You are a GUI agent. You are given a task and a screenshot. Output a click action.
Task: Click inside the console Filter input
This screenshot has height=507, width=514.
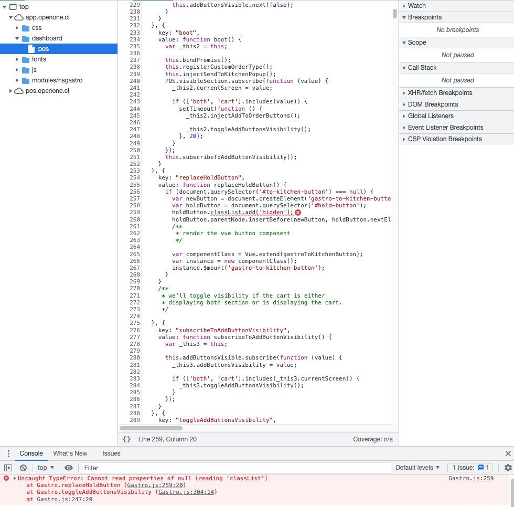coord(157,468)
